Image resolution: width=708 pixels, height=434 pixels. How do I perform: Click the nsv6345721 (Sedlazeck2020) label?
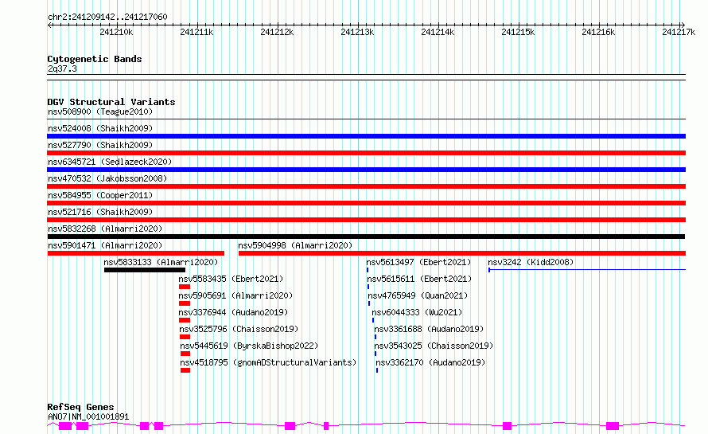(110, 162)
